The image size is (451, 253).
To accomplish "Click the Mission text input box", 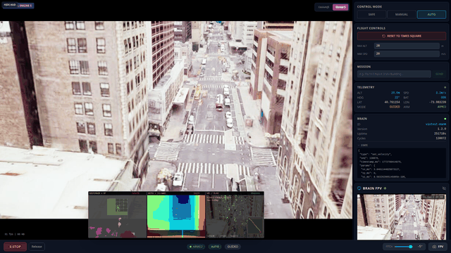I will click(394, 74).
